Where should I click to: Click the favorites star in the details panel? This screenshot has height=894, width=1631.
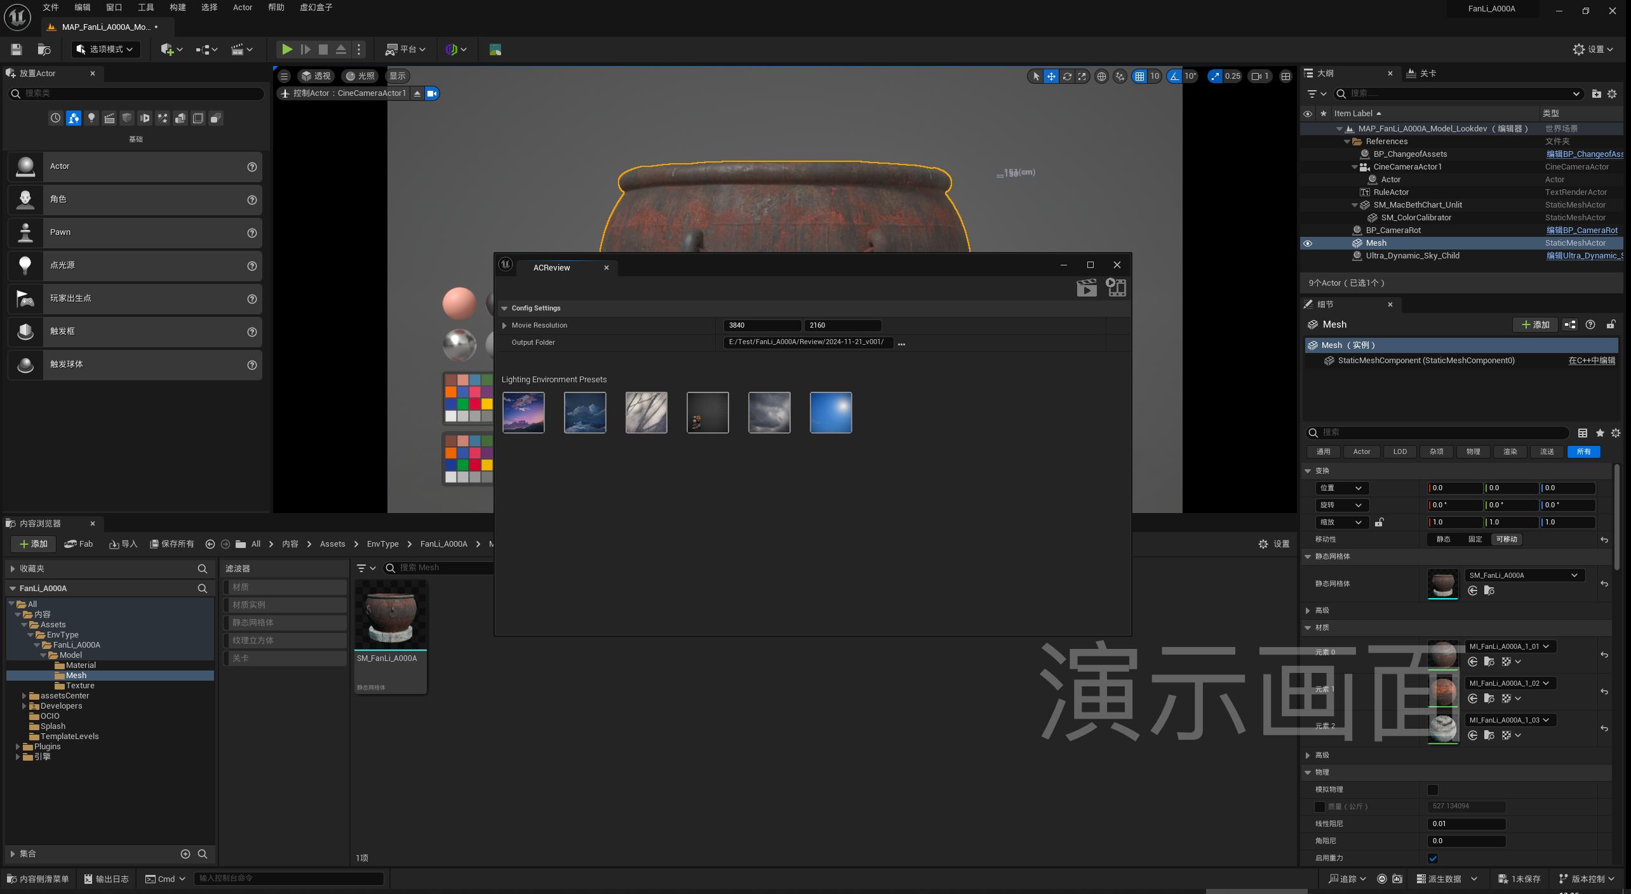[x=1600, y=433]
